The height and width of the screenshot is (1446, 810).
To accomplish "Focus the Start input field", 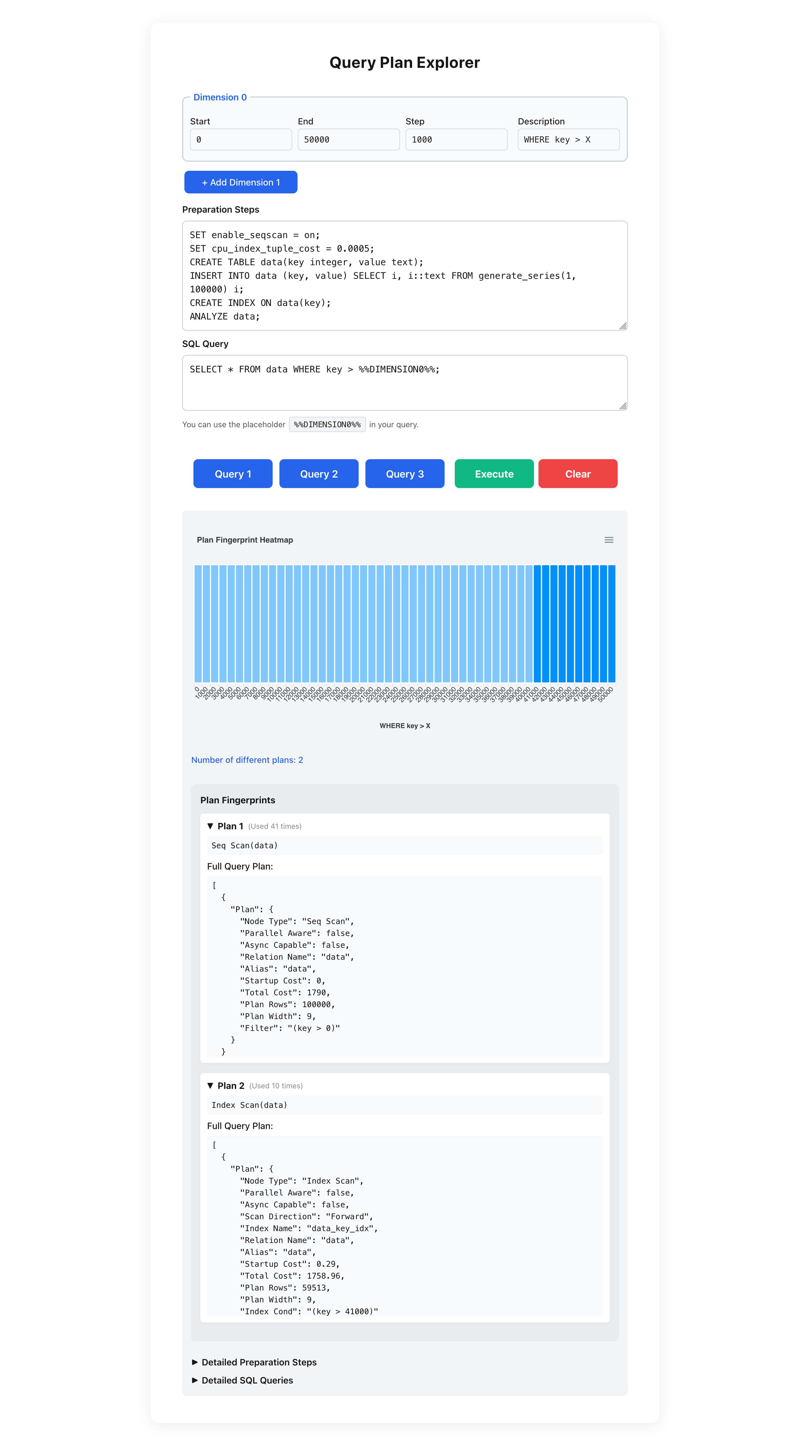I will point(241,140).
